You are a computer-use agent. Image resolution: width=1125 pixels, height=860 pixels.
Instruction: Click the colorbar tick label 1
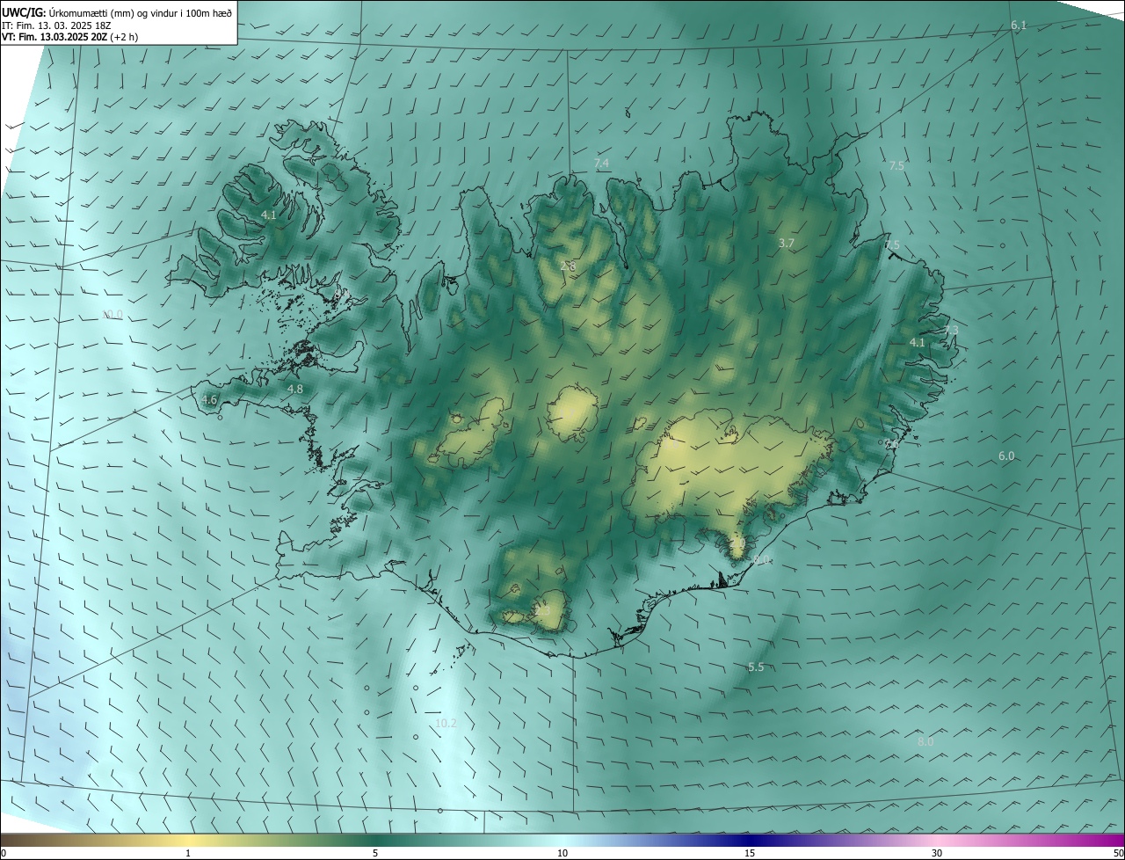[x=188, y=853]
